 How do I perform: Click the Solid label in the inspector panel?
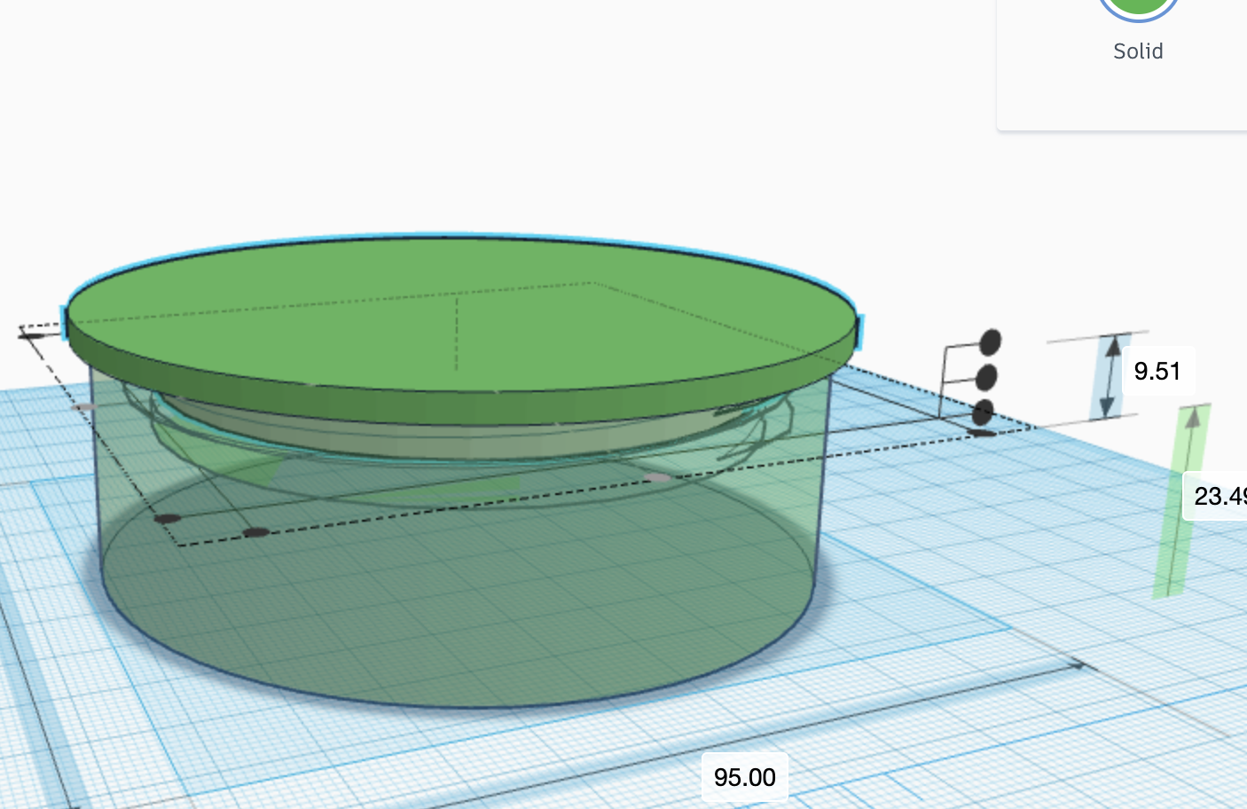point(1138,51)
